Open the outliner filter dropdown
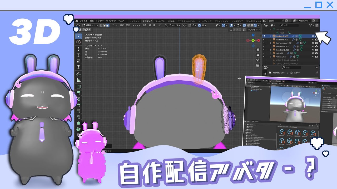The image size is (337, 189). point(311,25)
